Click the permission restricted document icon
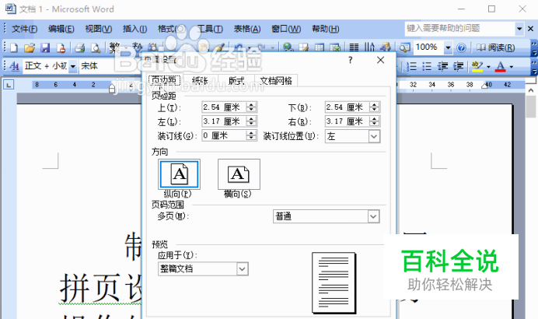 [61, 47]
